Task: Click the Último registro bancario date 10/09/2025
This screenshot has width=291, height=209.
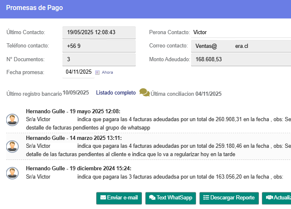Action: tap(76, 92)
